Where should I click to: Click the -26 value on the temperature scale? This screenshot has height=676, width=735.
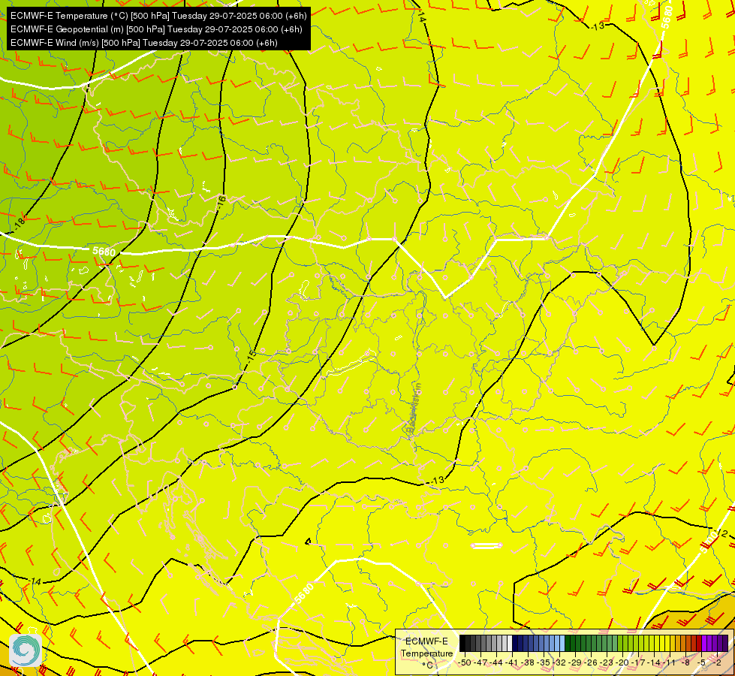(591, 662)
